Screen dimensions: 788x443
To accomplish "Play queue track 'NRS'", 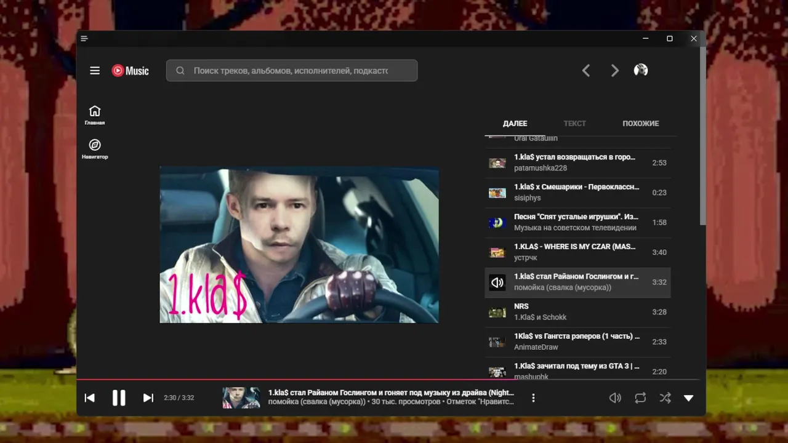I will (x=577, y=311).
